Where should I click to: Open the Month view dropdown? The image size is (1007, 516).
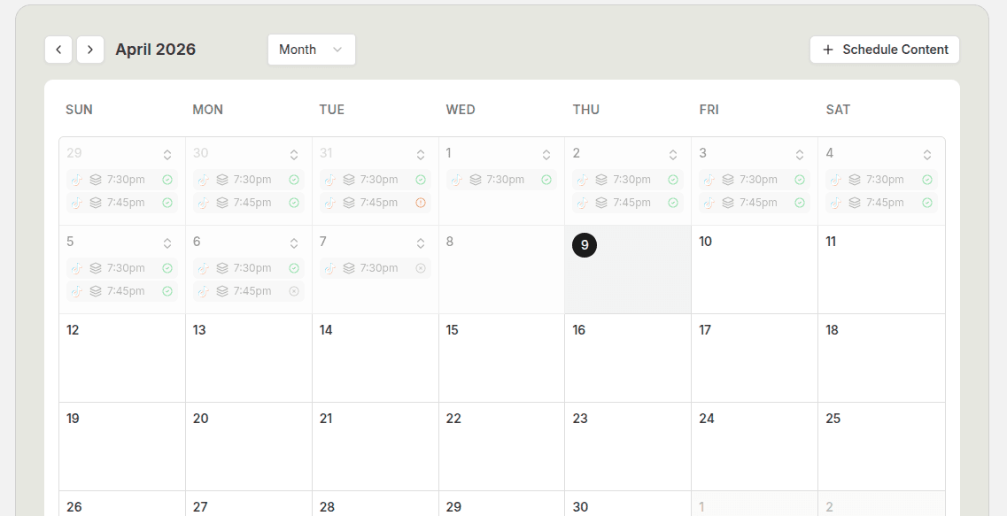pos(311,50)
